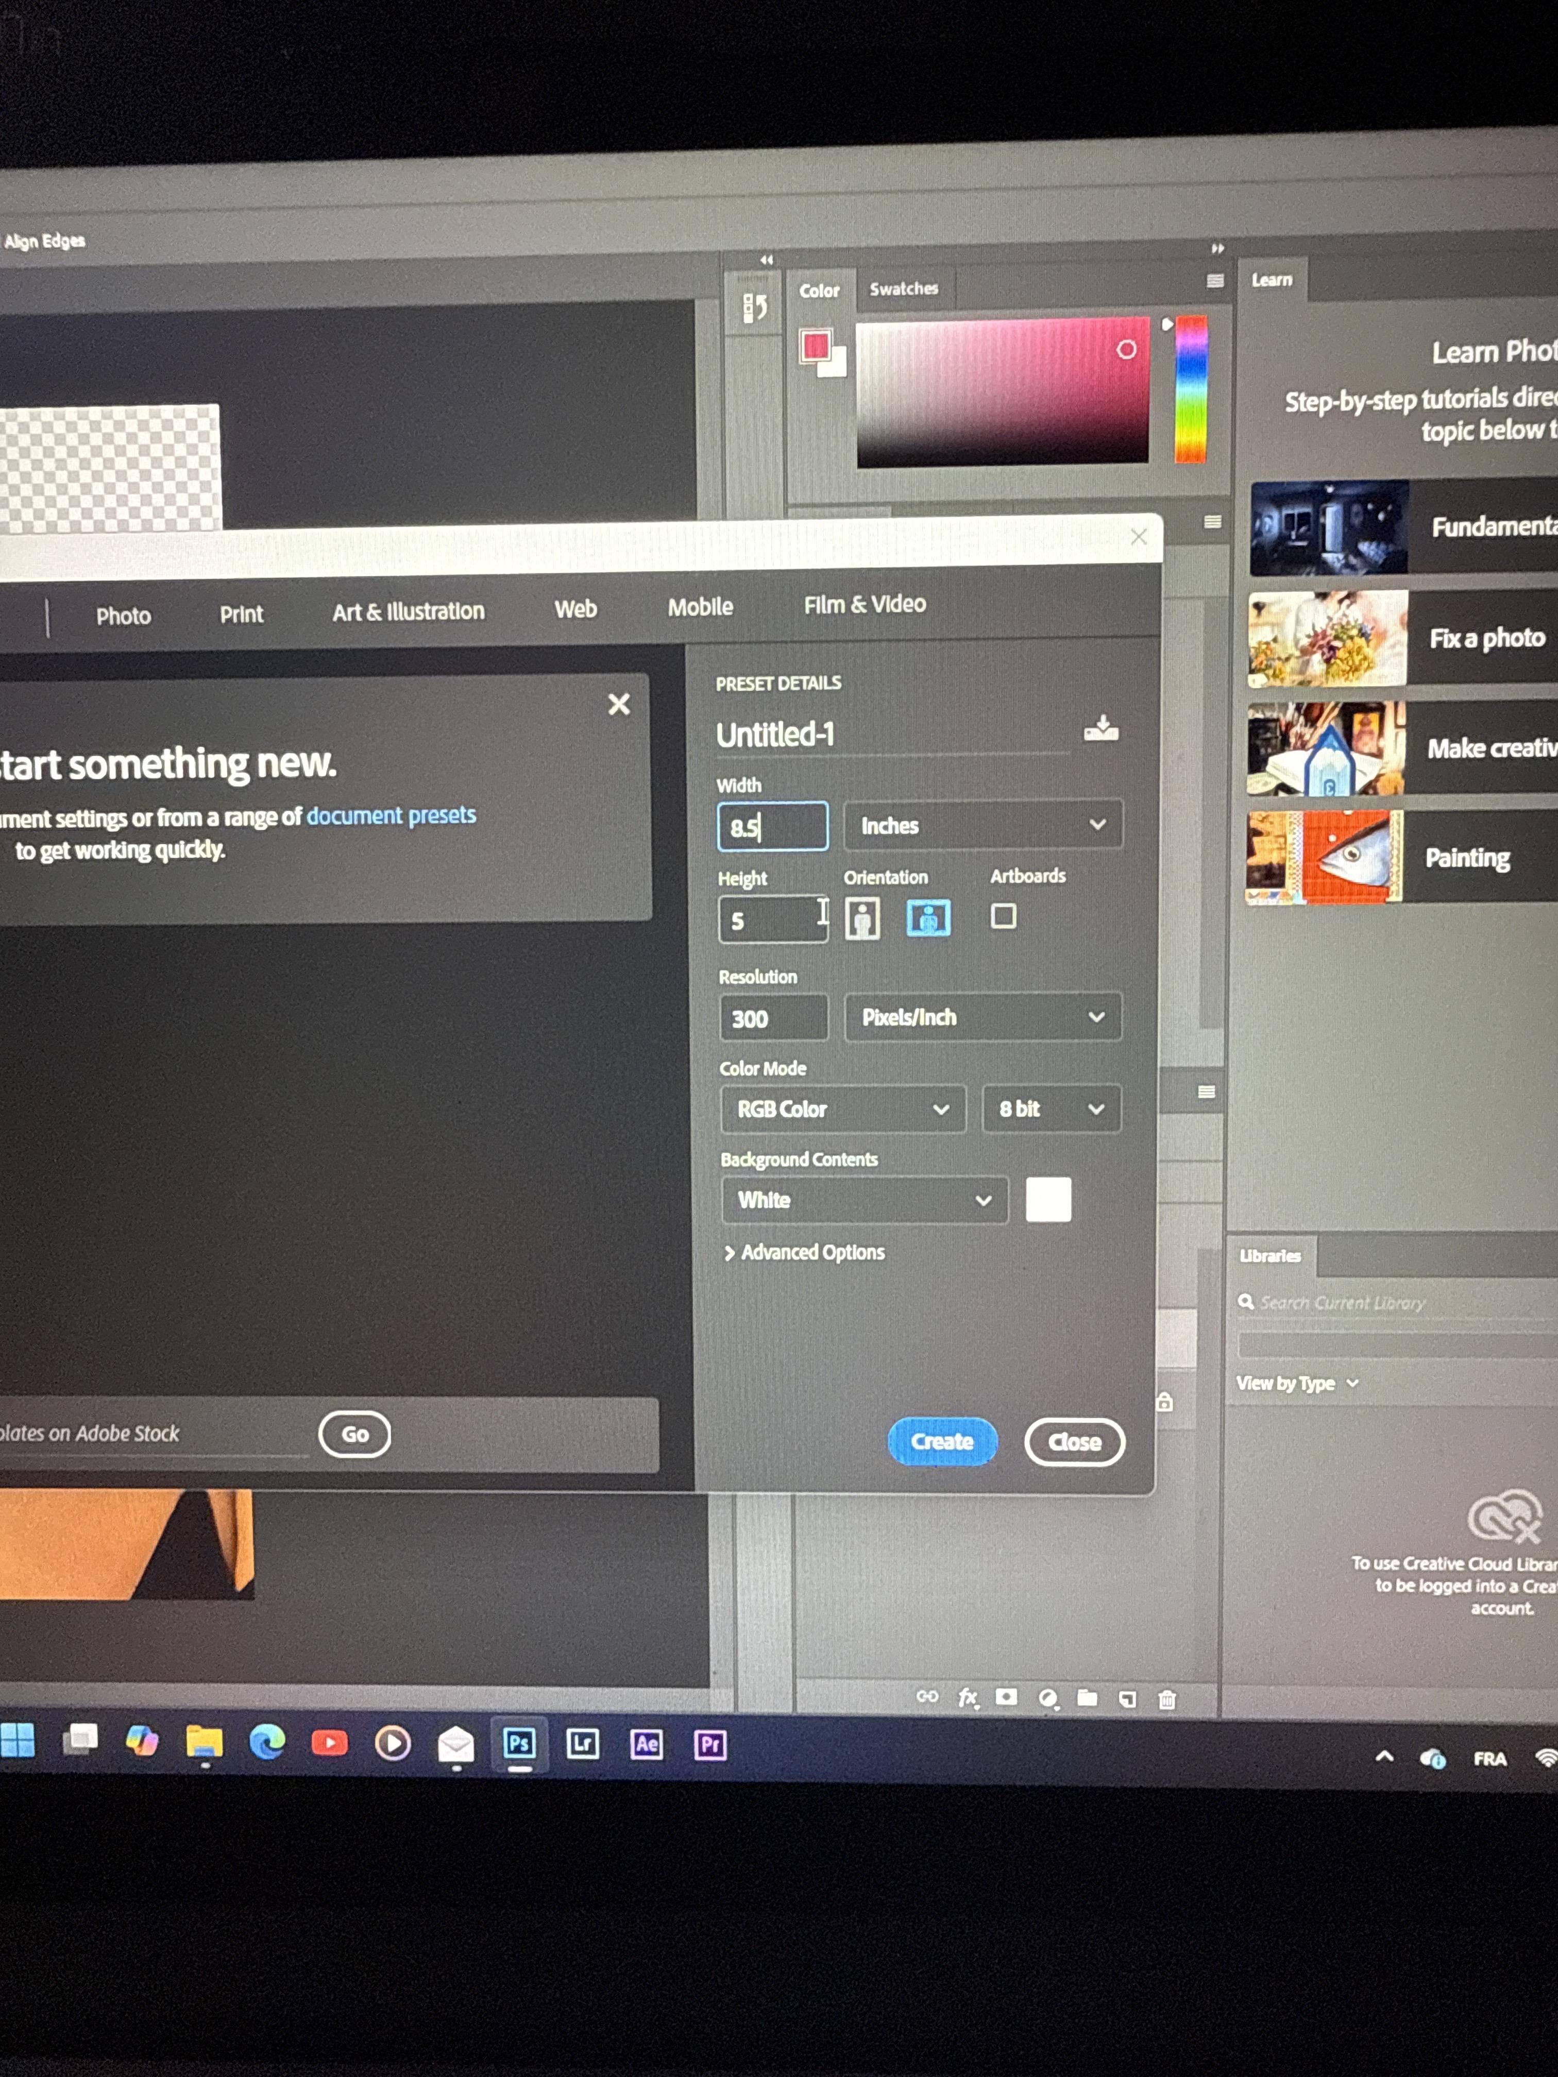Switch to the Film & Video tab
Viewport: 1558px width, 2077px height.
click(864, 605)
